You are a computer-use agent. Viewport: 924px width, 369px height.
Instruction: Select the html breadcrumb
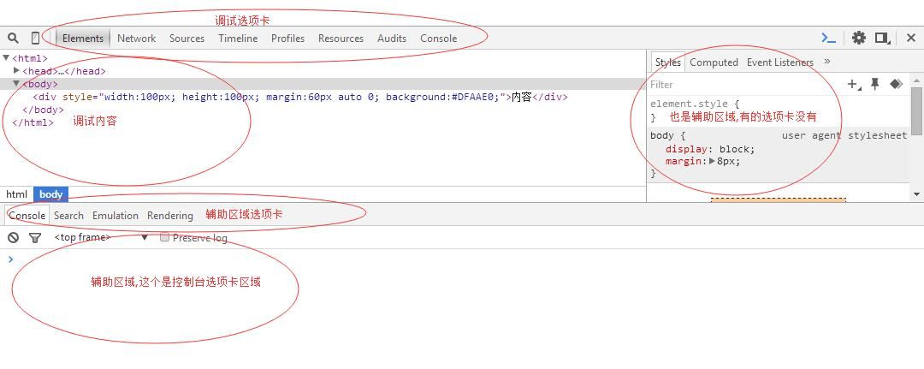pos(17,194)
